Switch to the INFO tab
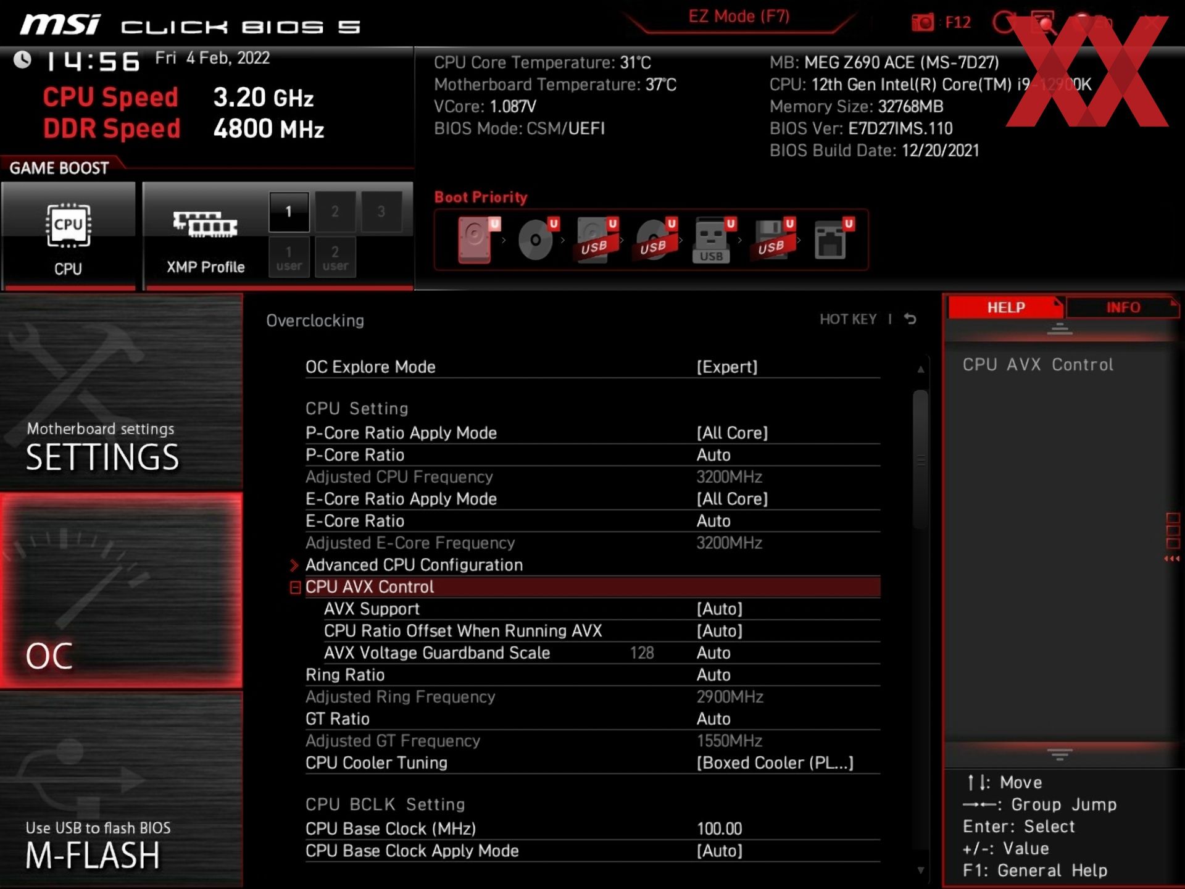 click(x=1123, y=307)
